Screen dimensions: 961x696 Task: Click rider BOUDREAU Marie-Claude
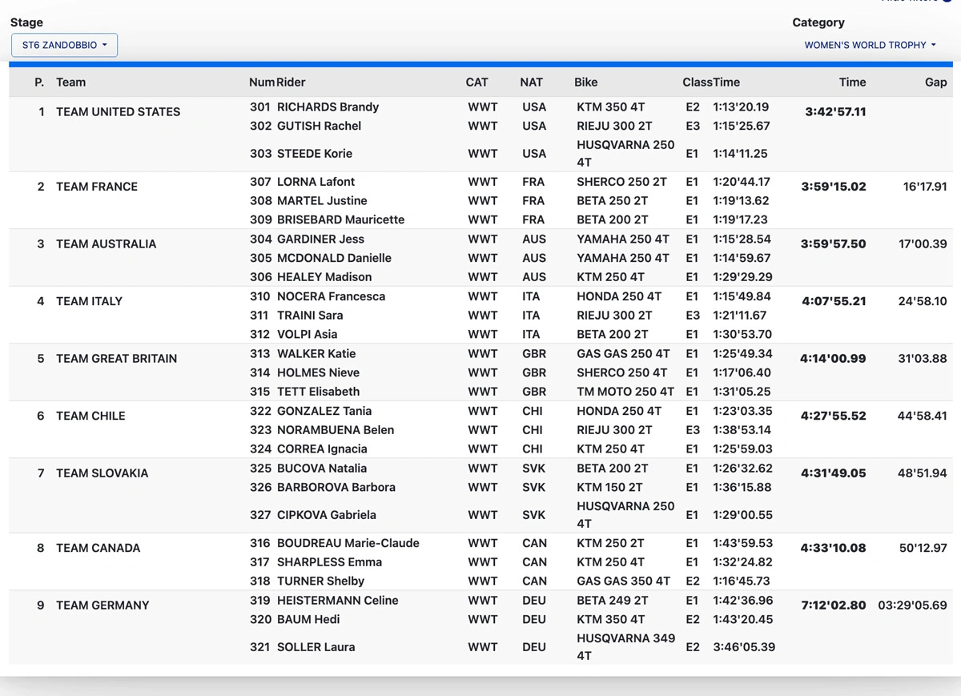(348, 543)
